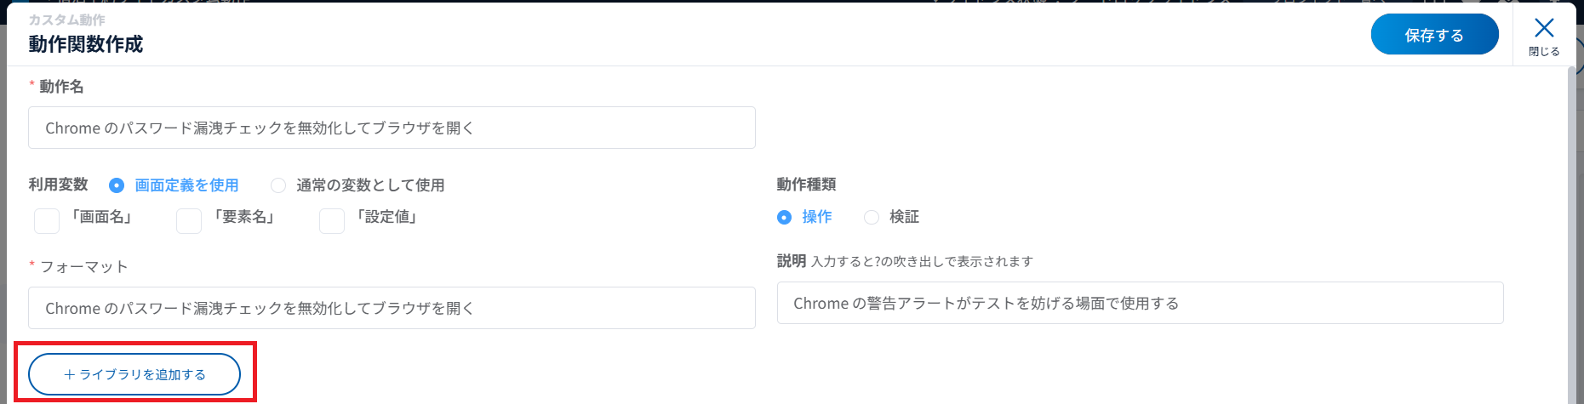The width and height of the screenshot is (1584, 404).
Task: Switch 動作種類 to 検証
Action: tap(872, 218)
